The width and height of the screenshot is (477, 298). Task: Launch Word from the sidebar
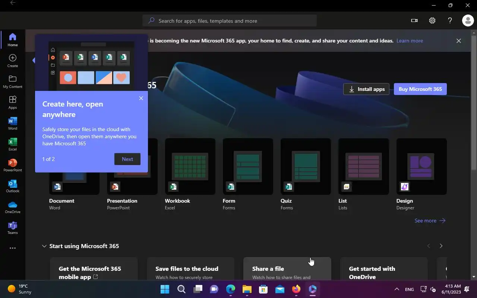coord(12,123)
